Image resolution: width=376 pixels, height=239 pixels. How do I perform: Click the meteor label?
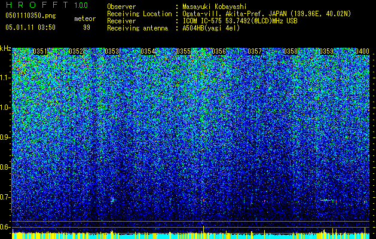(85, 19)
